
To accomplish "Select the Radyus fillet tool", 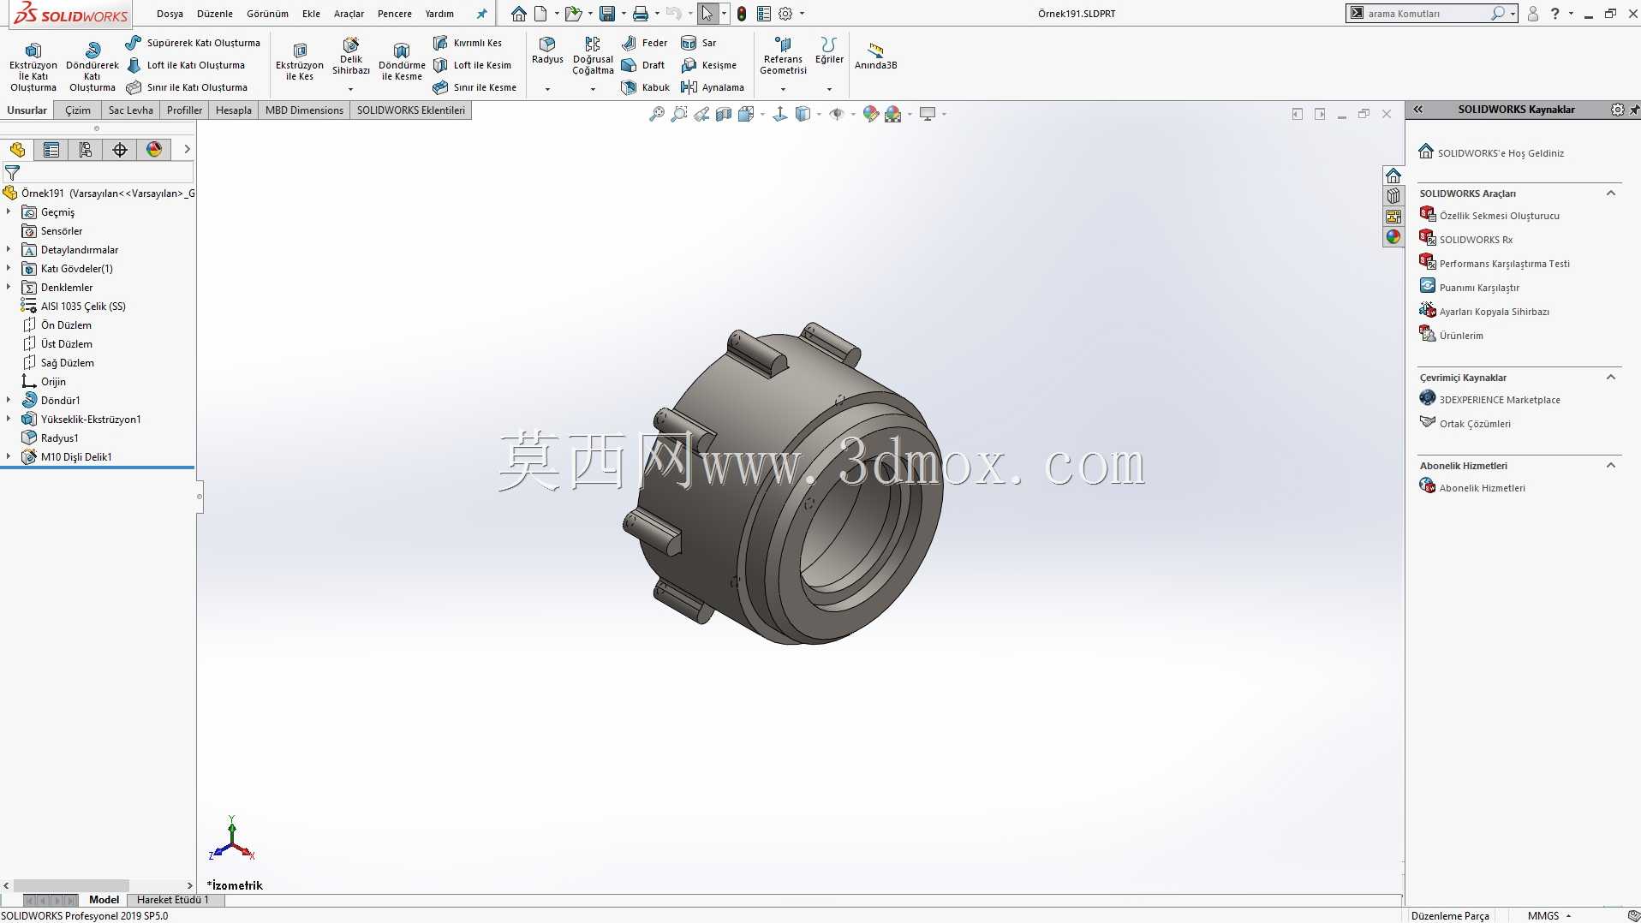I will [547, 51].
